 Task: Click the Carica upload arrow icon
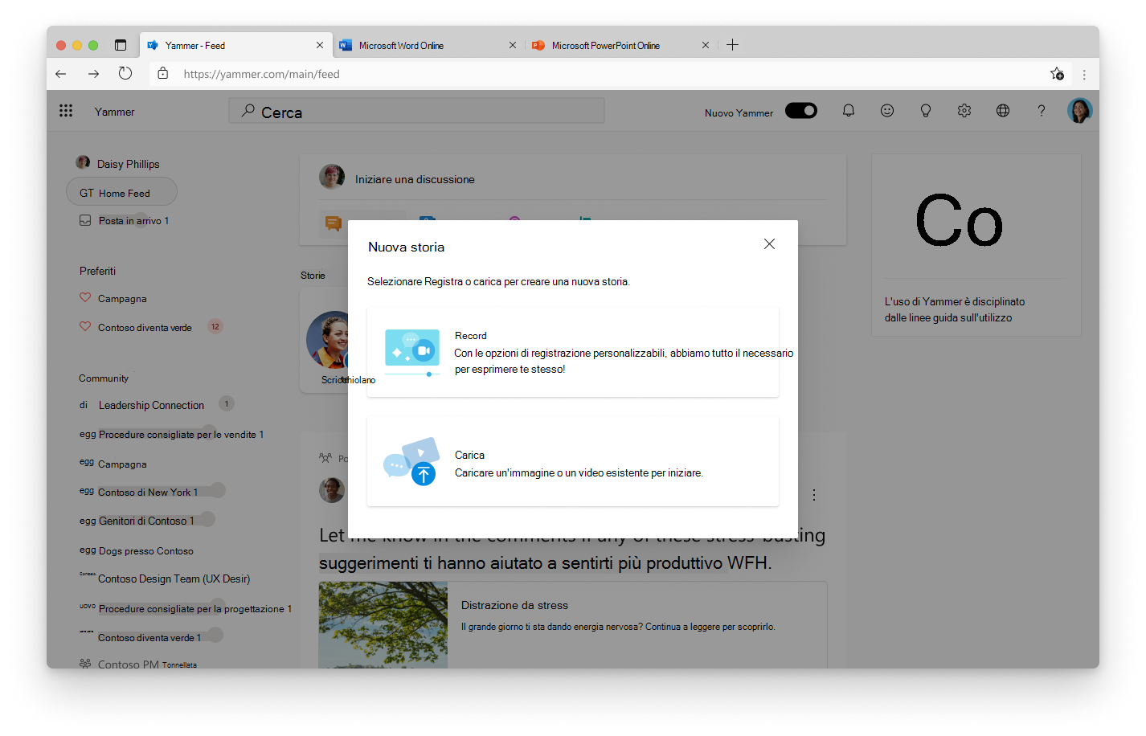click(x=424, y=474)
